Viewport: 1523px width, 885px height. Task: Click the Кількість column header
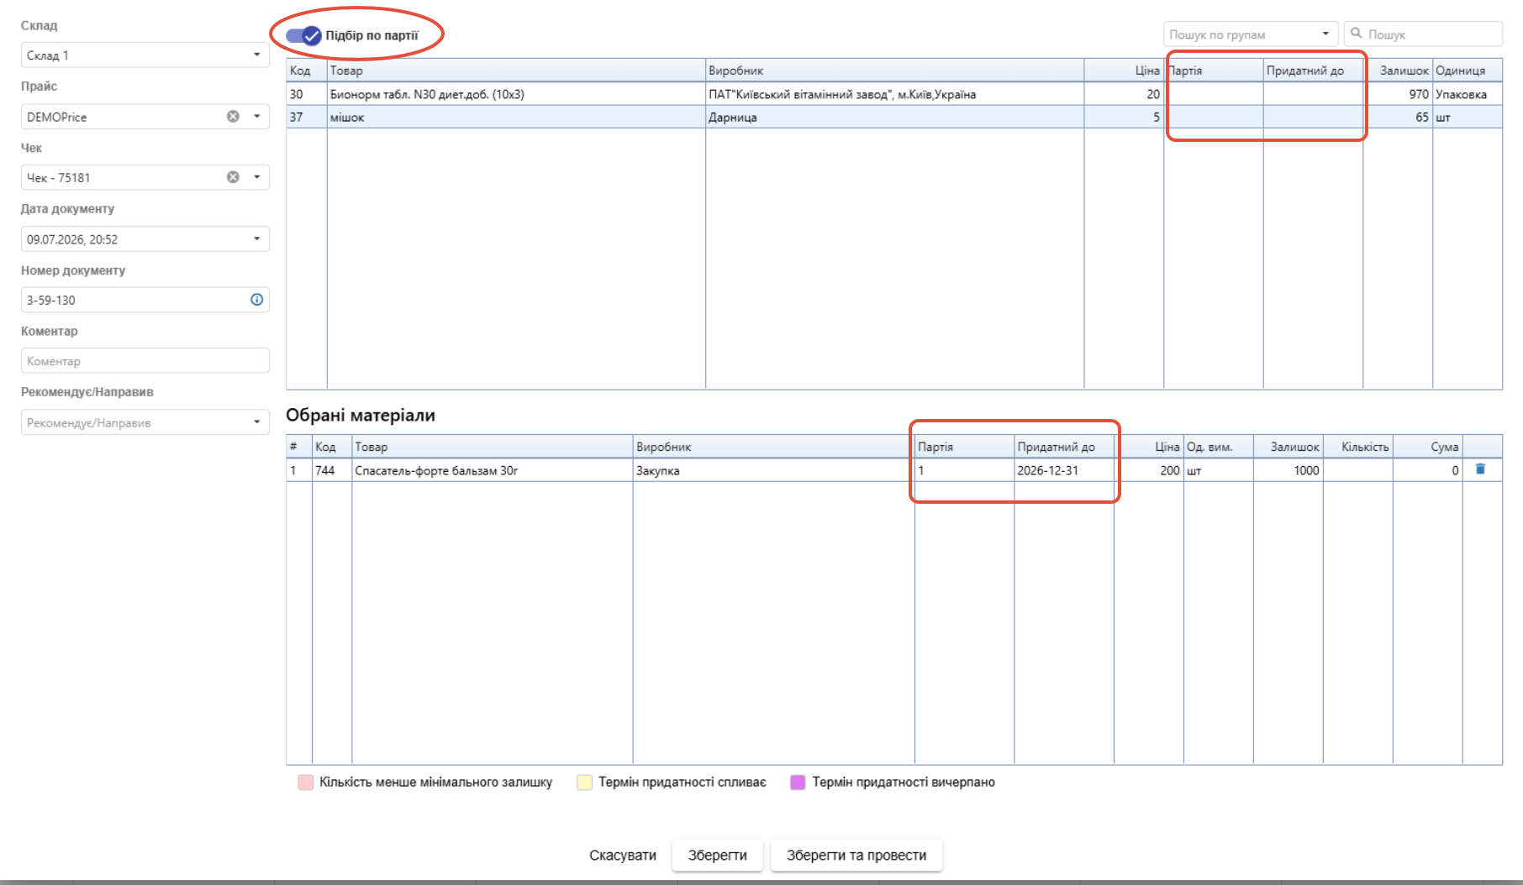click(x=1357, y=447)
